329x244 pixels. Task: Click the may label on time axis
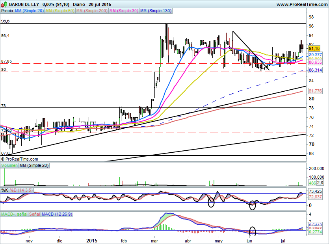pyautogui.click(x=219, y=241)
